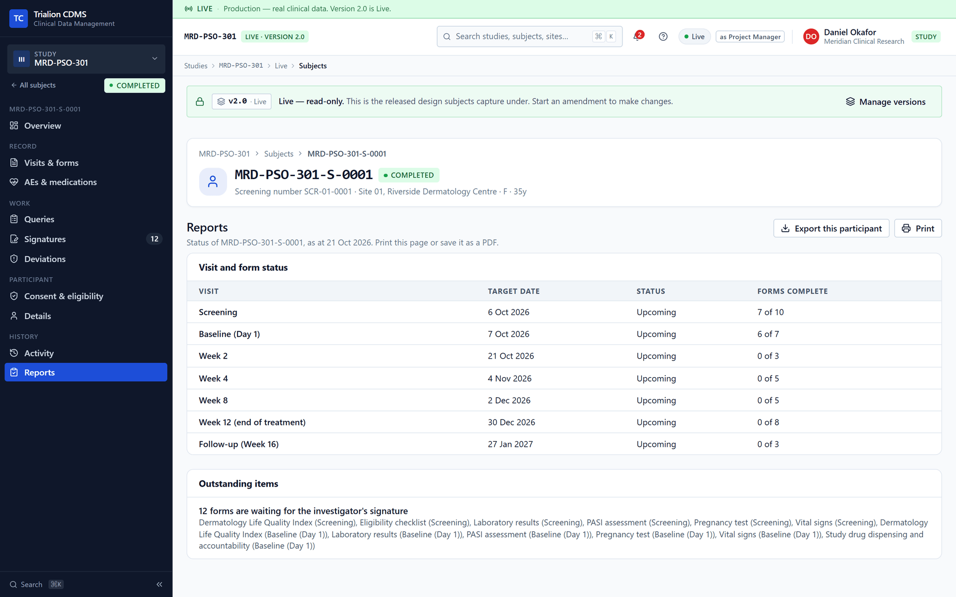
Task: Open Deviations page
Action: point(86,259)
